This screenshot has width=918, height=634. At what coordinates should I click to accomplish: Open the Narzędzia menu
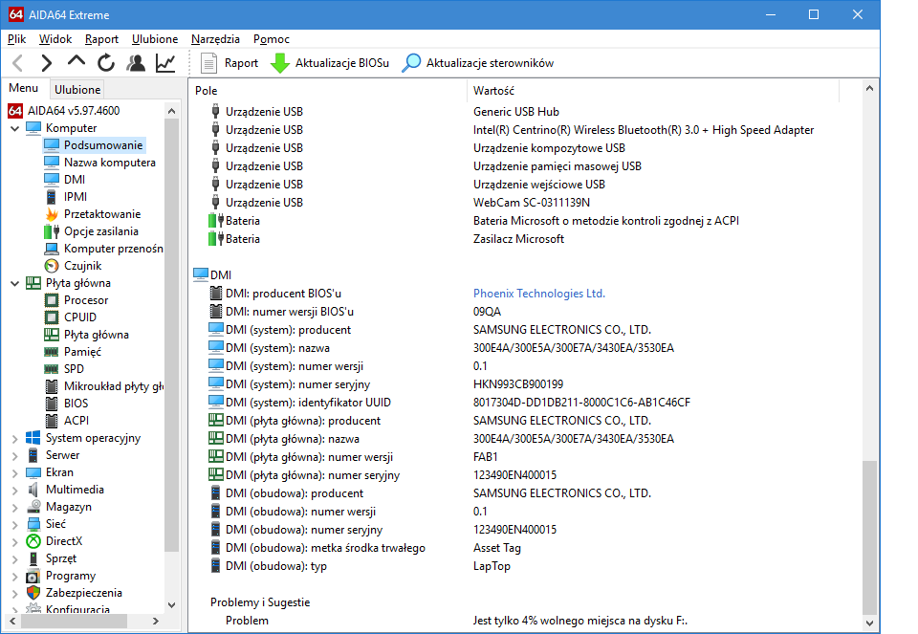215,39
